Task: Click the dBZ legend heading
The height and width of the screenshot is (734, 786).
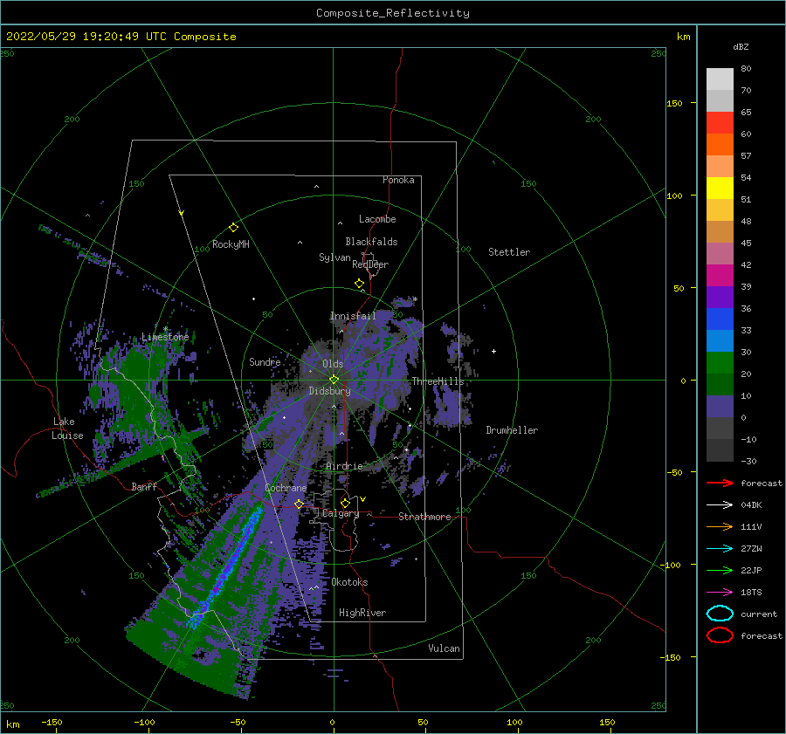Action: pos(741,47)
